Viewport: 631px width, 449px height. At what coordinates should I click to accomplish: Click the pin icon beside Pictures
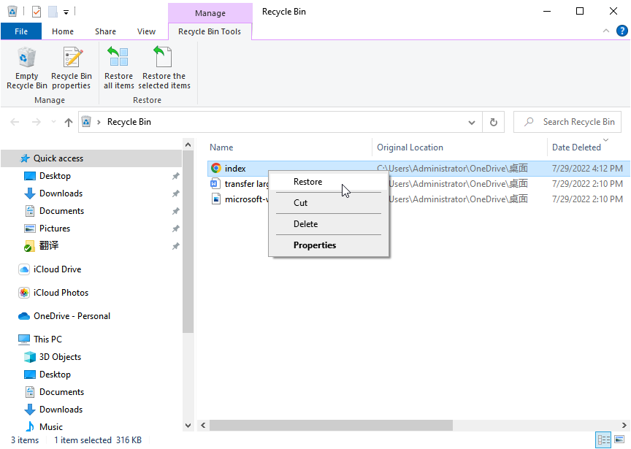175,229
